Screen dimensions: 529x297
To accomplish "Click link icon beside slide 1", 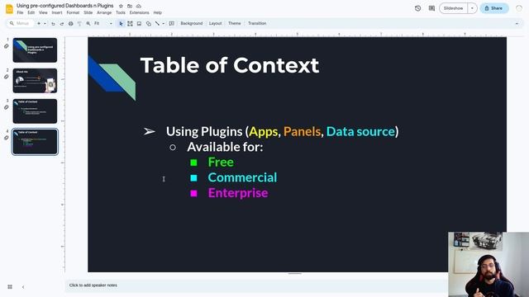I will coord(7,46).
